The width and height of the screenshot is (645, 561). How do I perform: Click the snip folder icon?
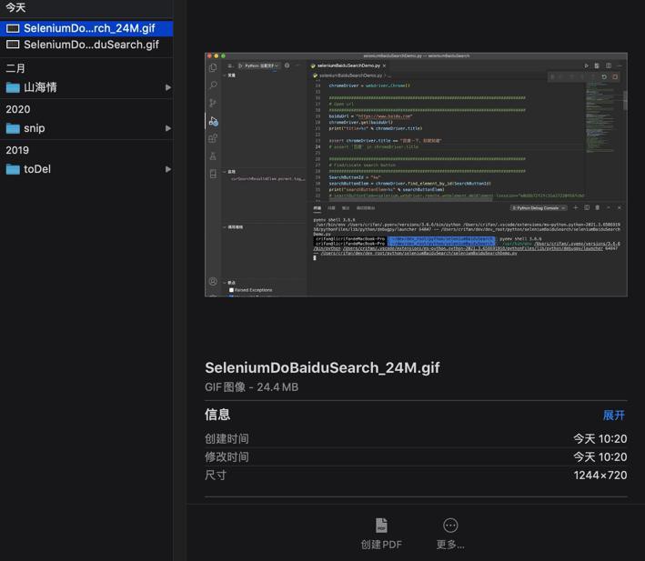tap(13, 128)
